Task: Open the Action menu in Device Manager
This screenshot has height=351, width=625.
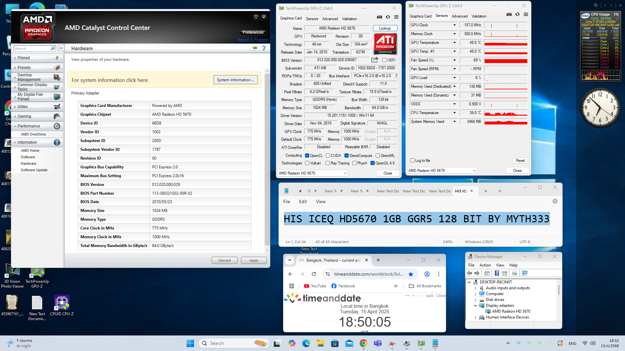Action: [485, 265]
